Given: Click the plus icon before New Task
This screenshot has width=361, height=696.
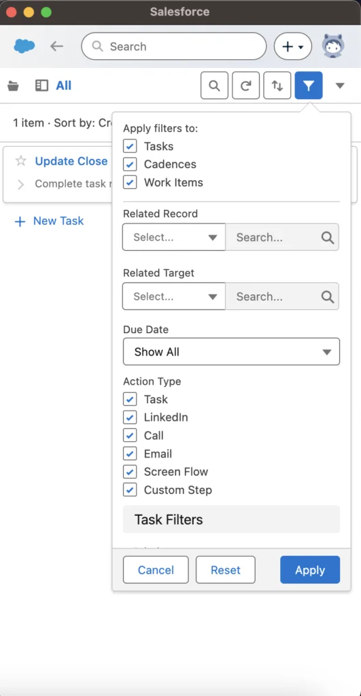Looking at the screenshot, I should [x=20, y=222].
